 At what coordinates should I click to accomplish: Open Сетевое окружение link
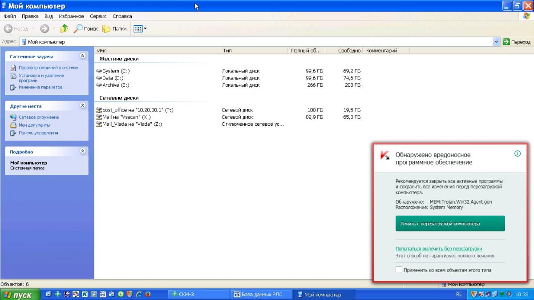pyautogui.click(x=39, y=117)
